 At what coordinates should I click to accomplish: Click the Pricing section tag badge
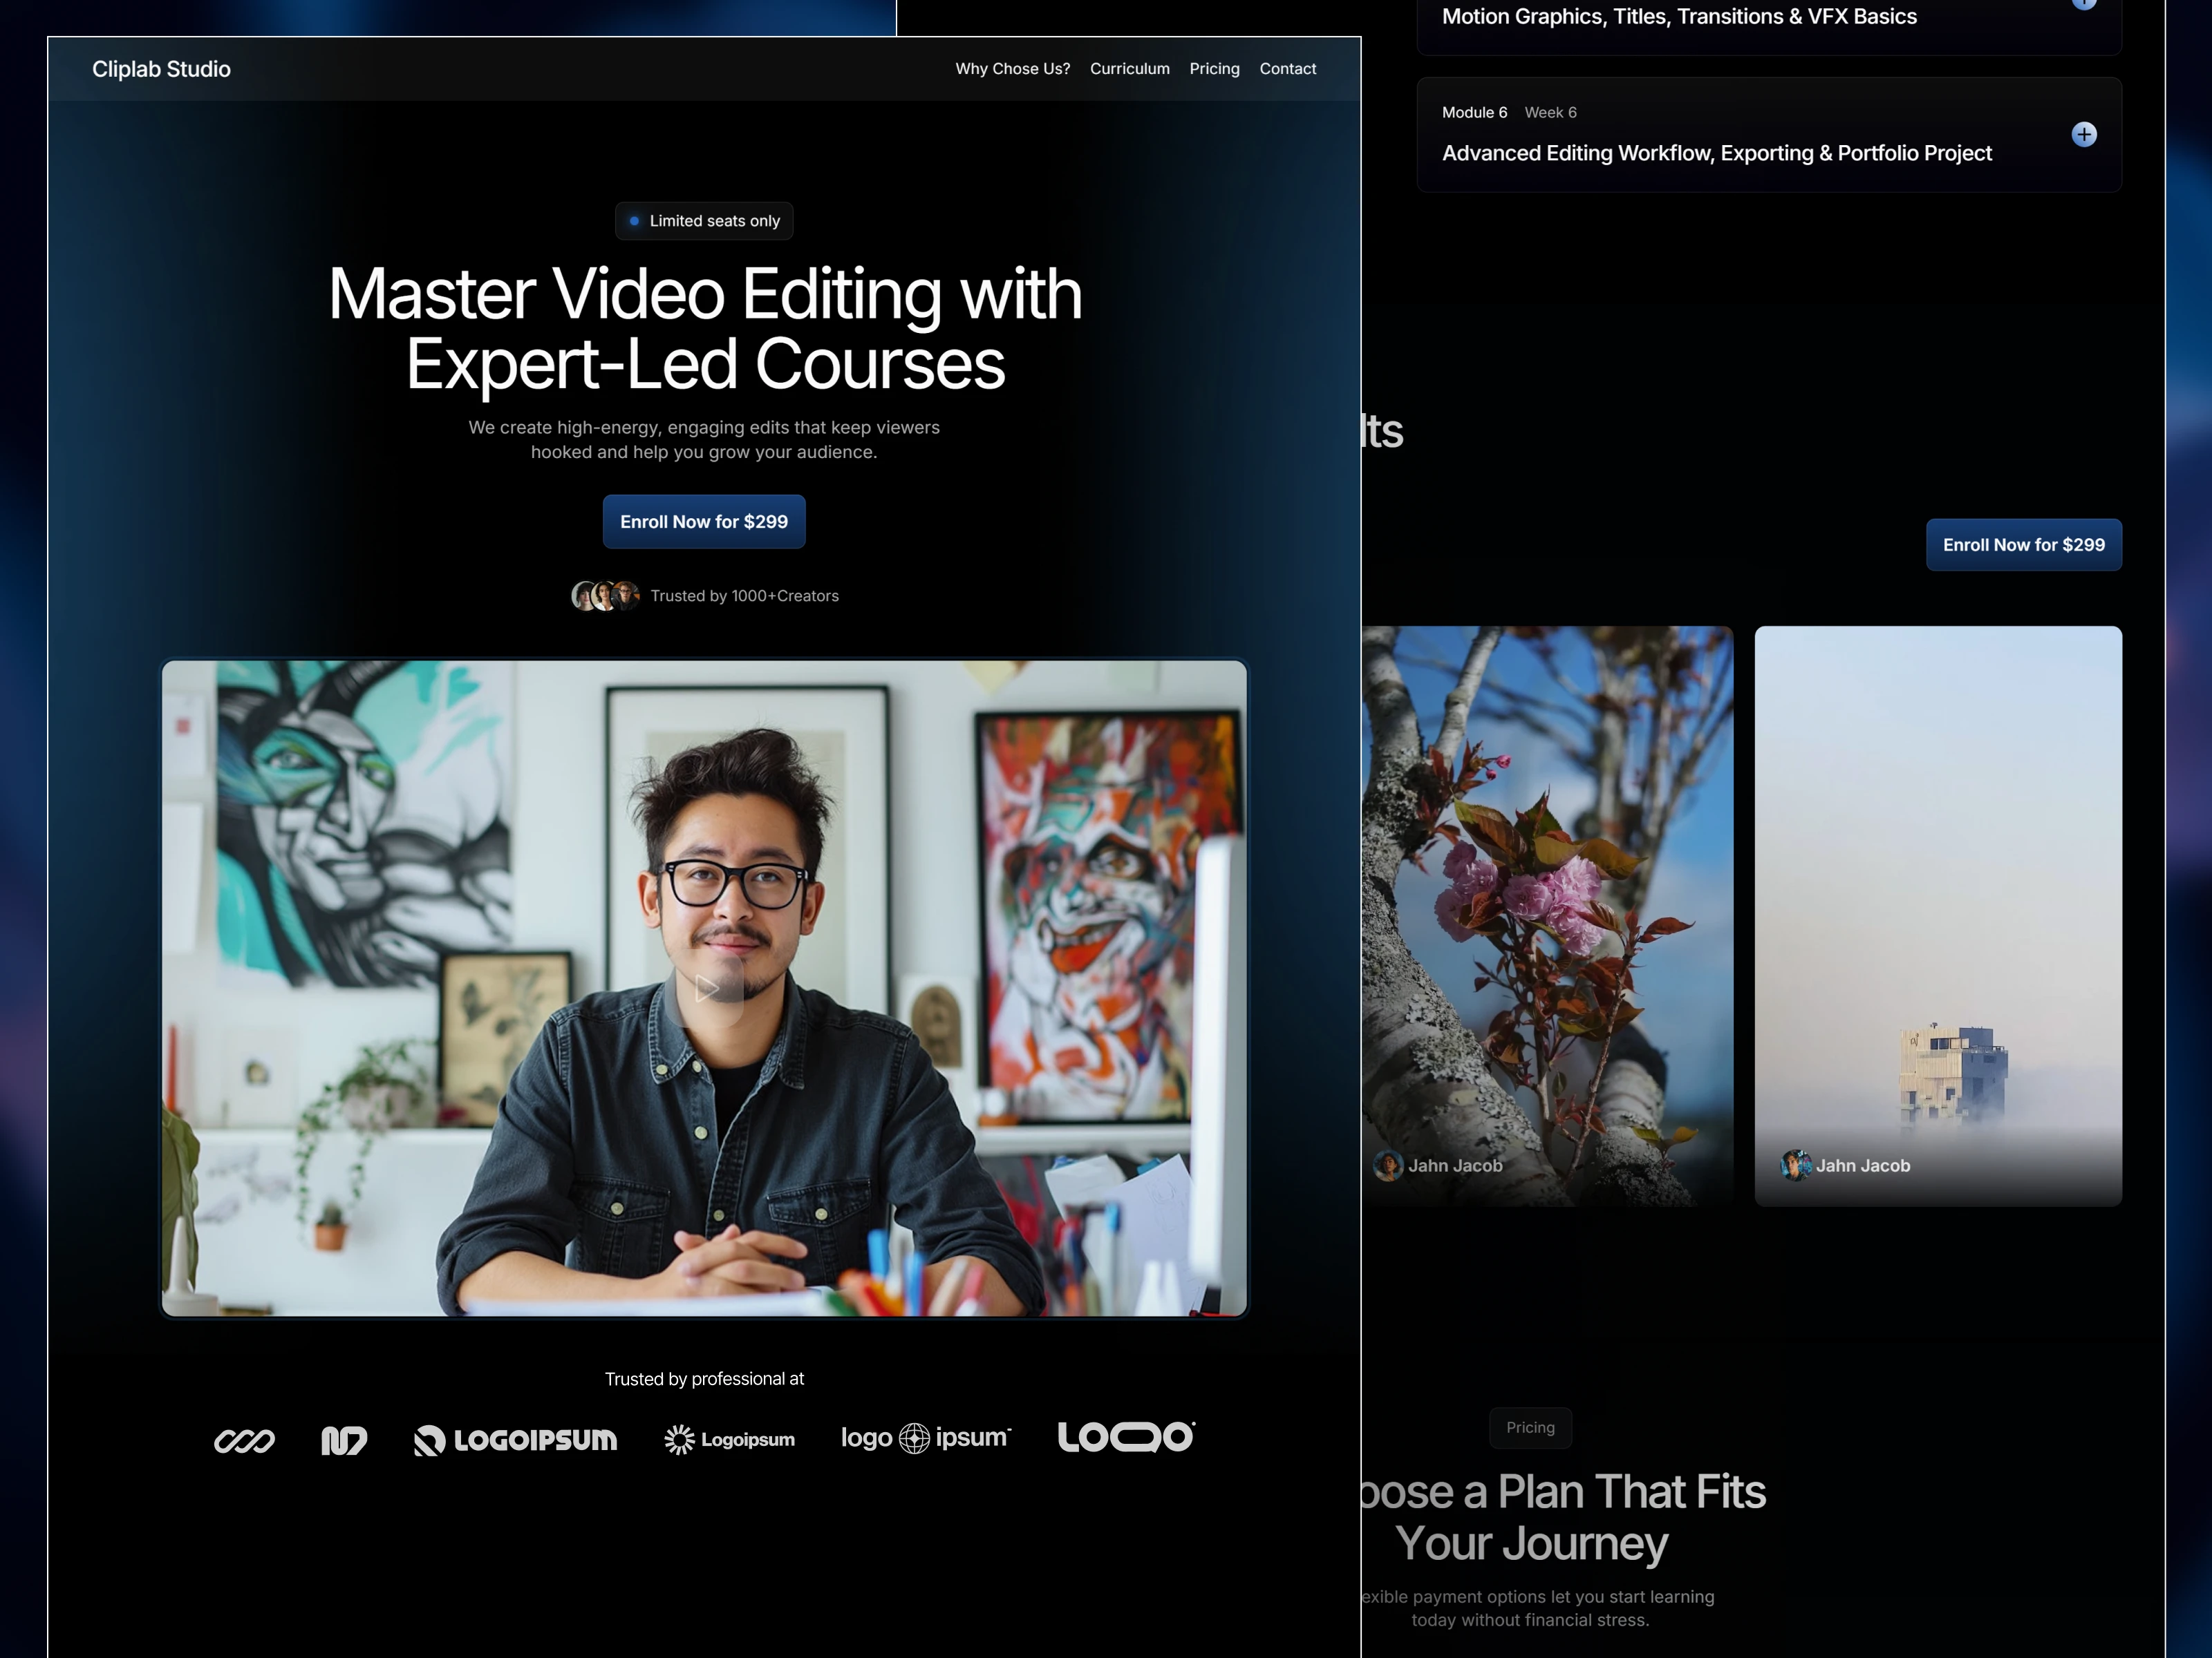coord(1530,1427)
